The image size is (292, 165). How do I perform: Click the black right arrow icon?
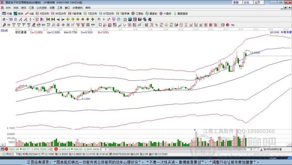click(x=63, y=19)
